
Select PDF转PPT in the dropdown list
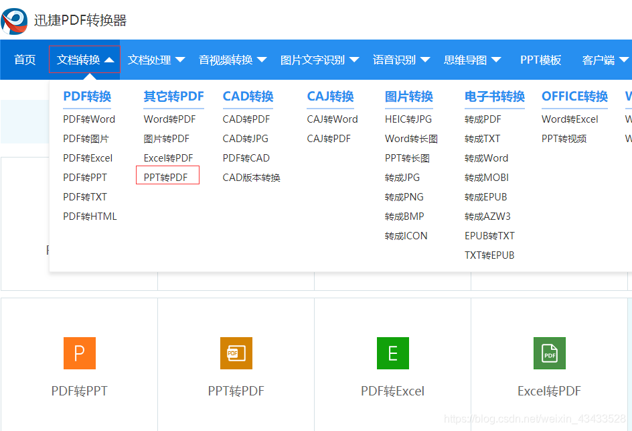(x=85, y=177)
